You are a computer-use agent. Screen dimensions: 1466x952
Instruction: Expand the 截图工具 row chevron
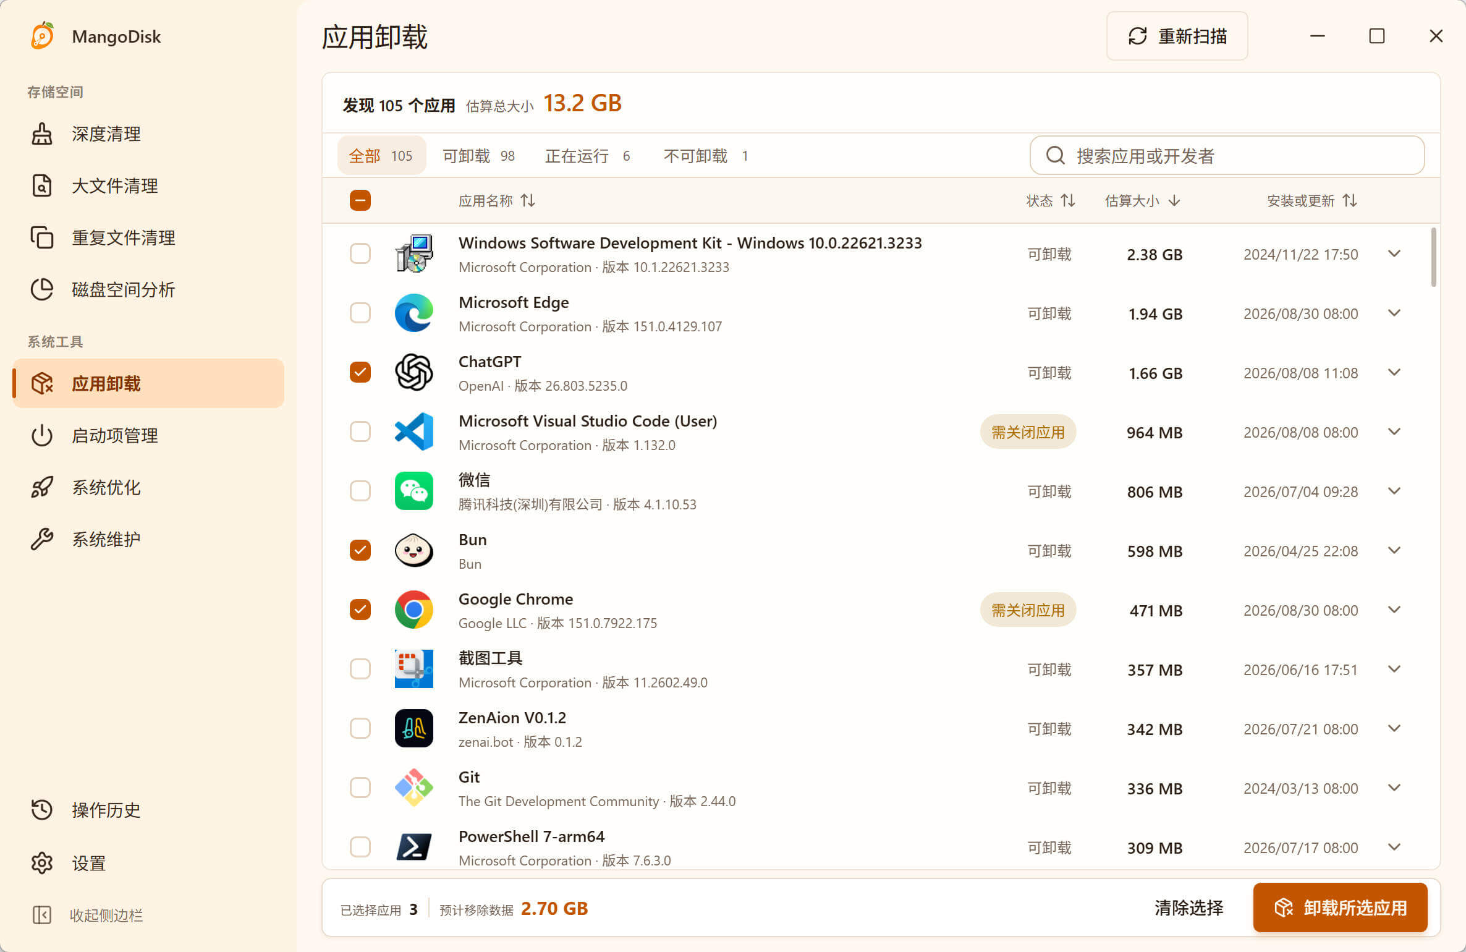(1394, 669)
